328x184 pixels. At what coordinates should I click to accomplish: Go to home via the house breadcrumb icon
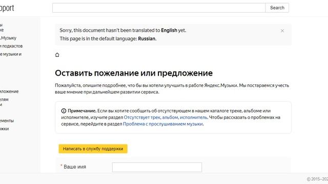pos(57,55)
